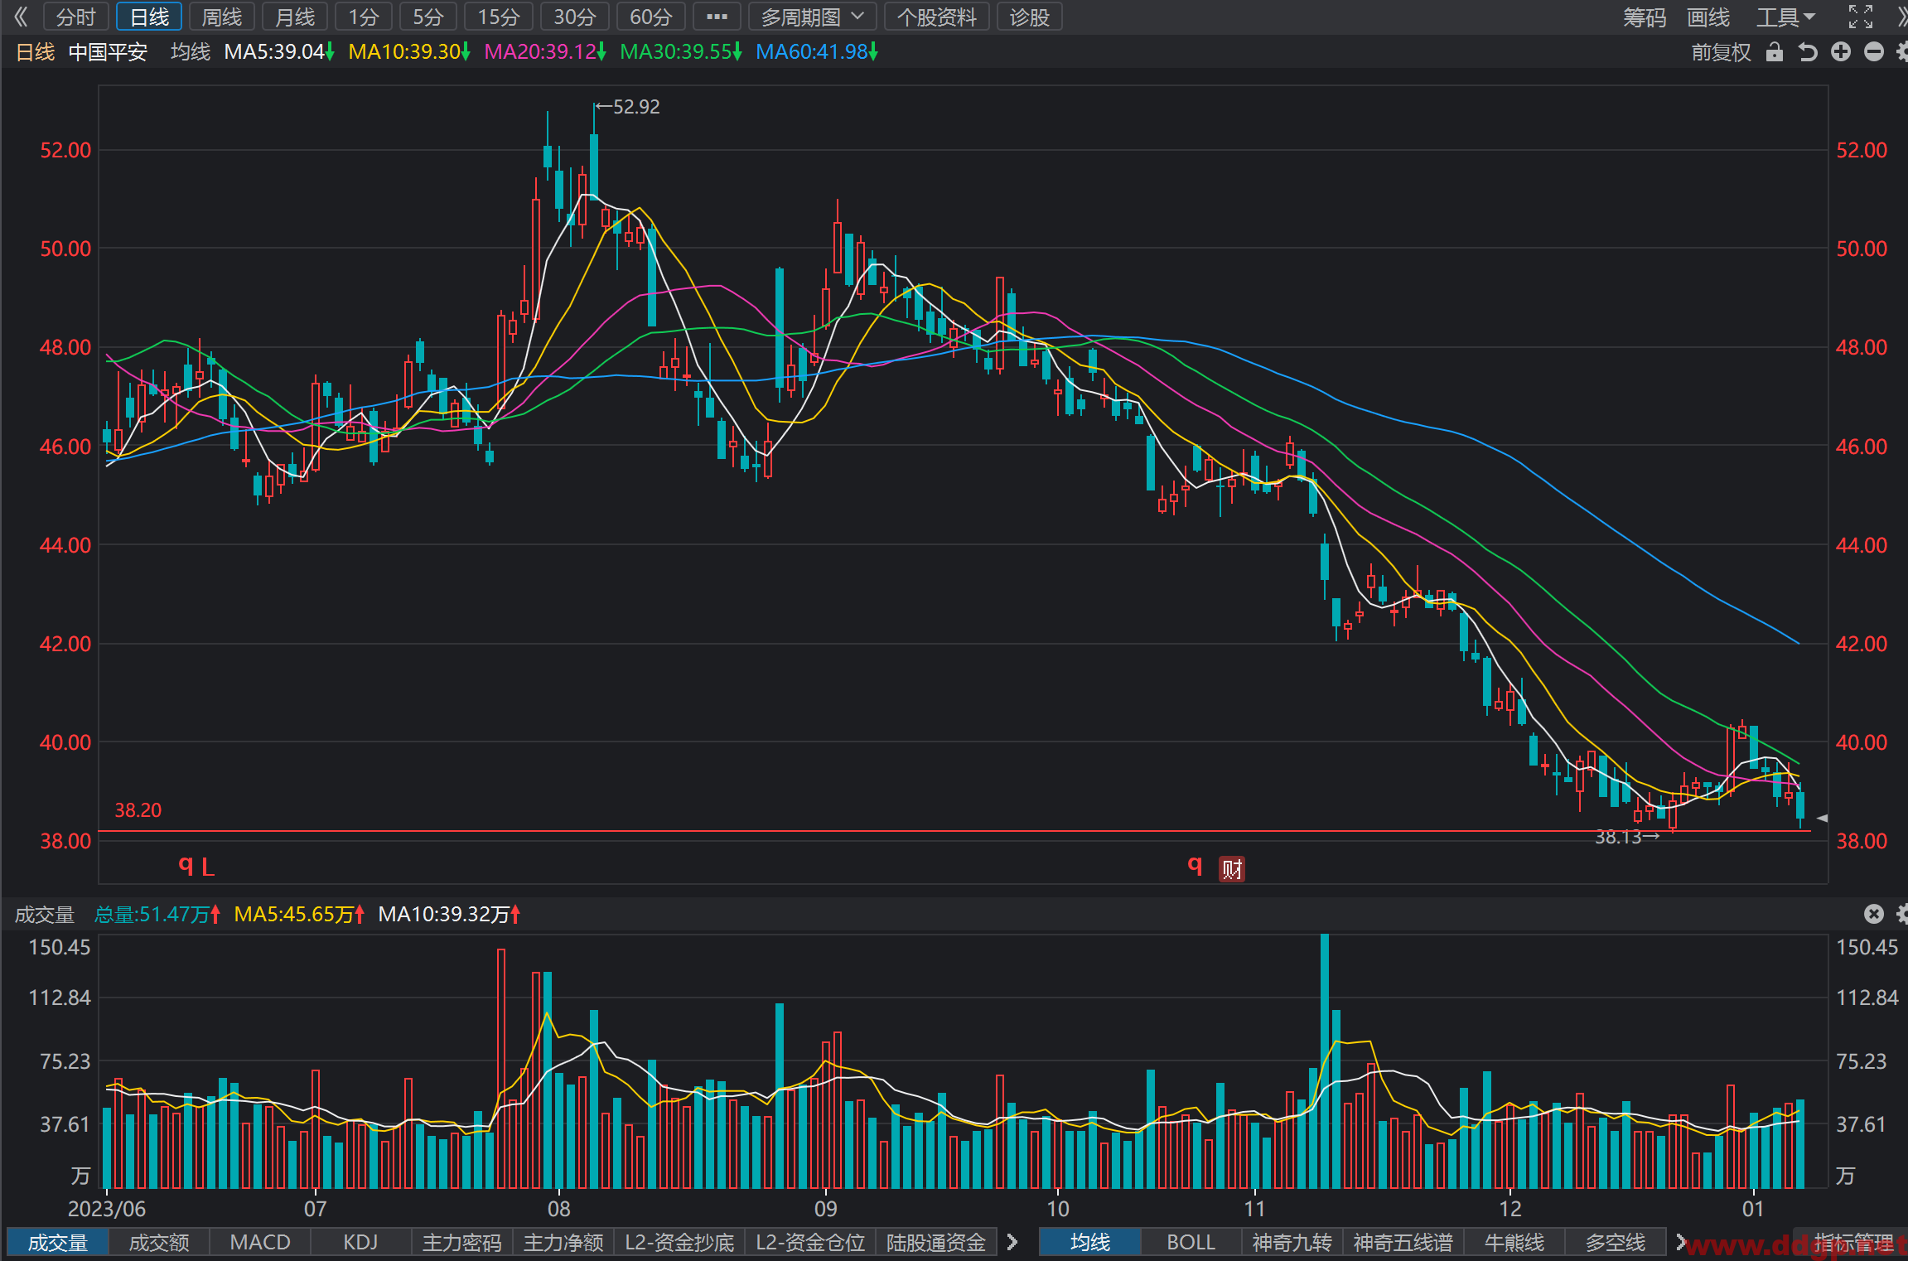
Task: Select the BOLL overlay tab
Action: tap(1191, 1242)
